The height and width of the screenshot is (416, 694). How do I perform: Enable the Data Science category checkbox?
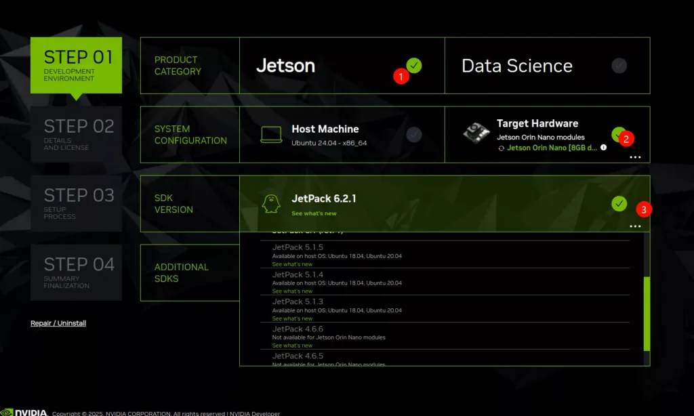pos(619,66)
